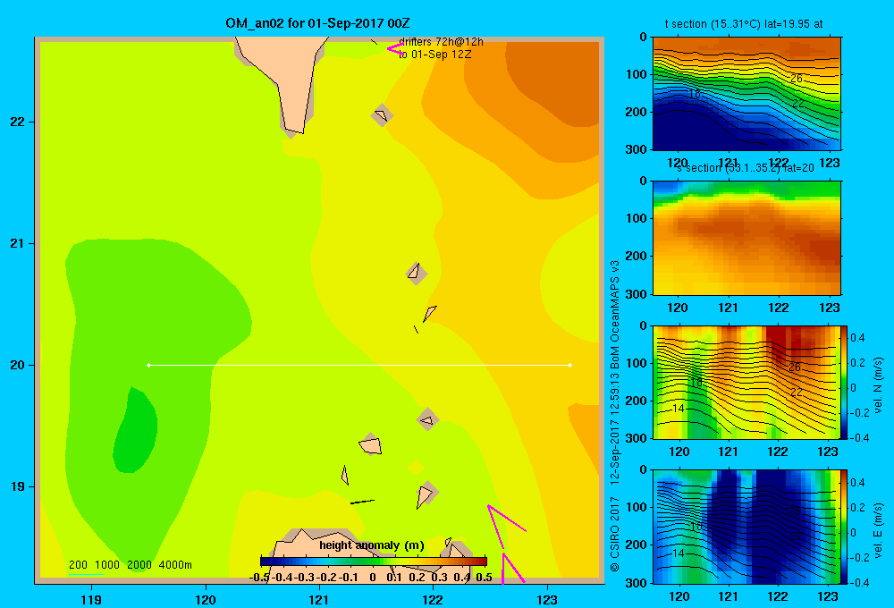Click the east endpoint of the white section line
This screenshot has width=894, height=608.
tap(570, 365)
